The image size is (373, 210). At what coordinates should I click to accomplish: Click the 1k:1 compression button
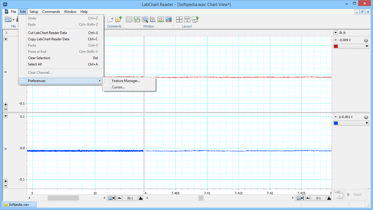tap(130, 198)
